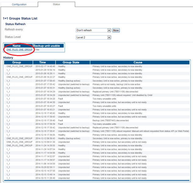Click the Now refresh button
This screenshot has width=193, height=183.
point(116,30)
